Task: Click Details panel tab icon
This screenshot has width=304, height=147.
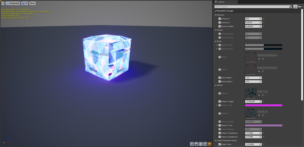Action: click(x=216, y=2)
